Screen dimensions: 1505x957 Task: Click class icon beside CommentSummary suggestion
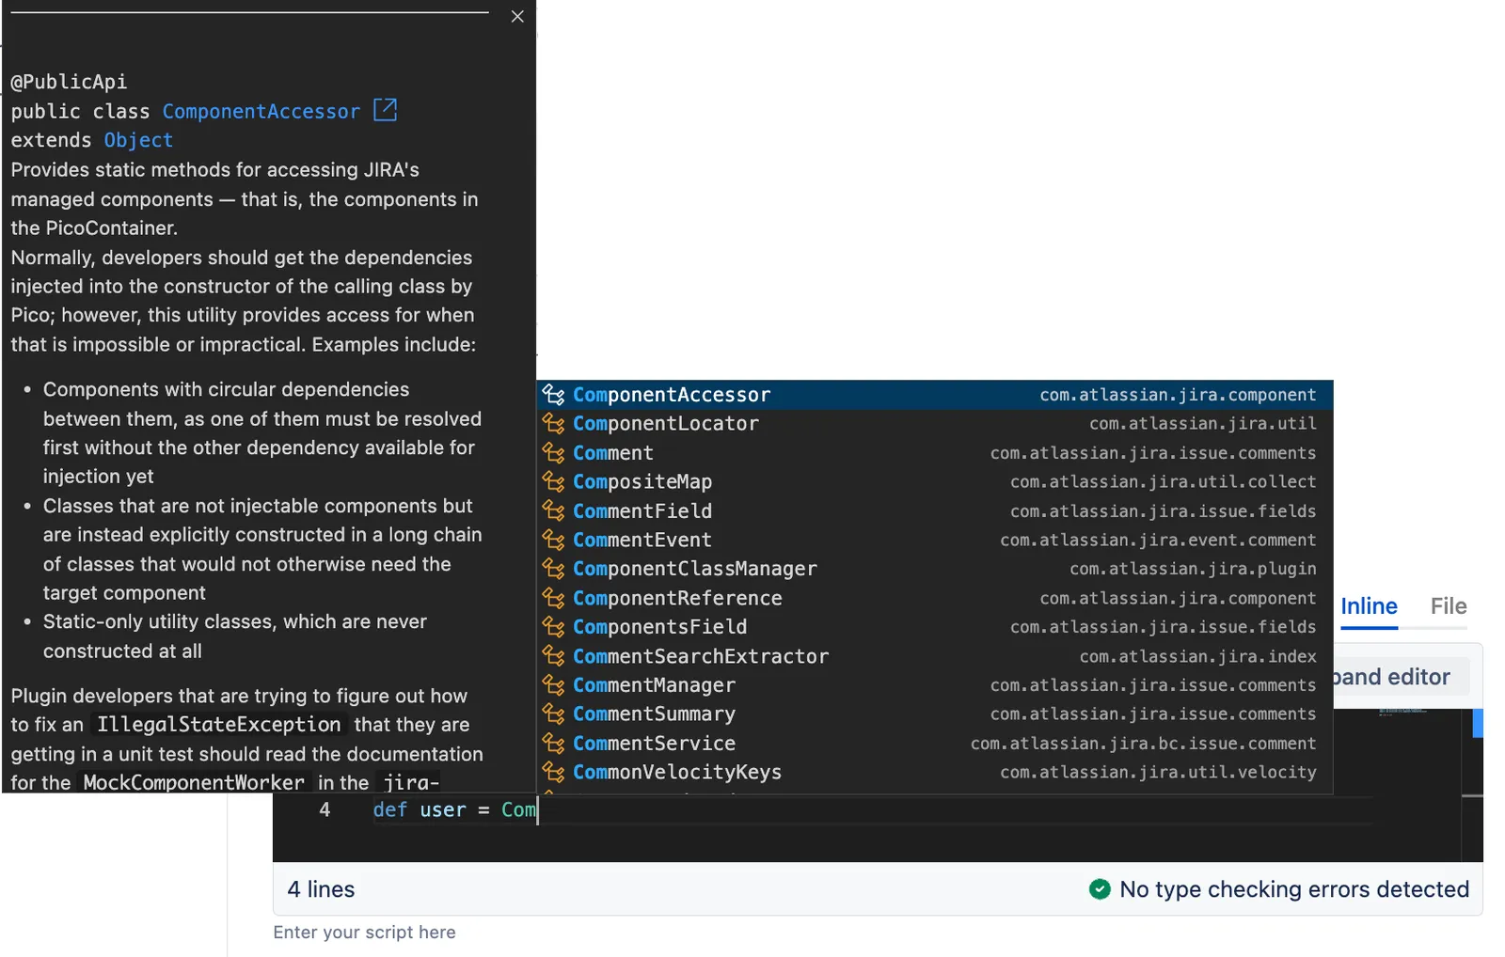point(553,714)
